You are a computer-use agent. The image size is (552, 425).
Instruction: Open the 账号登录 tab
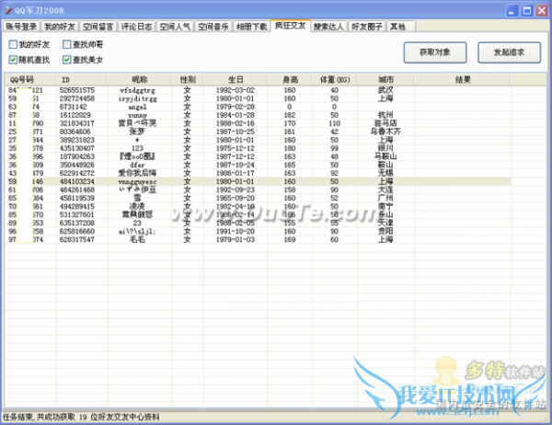(x=21, y=27)
